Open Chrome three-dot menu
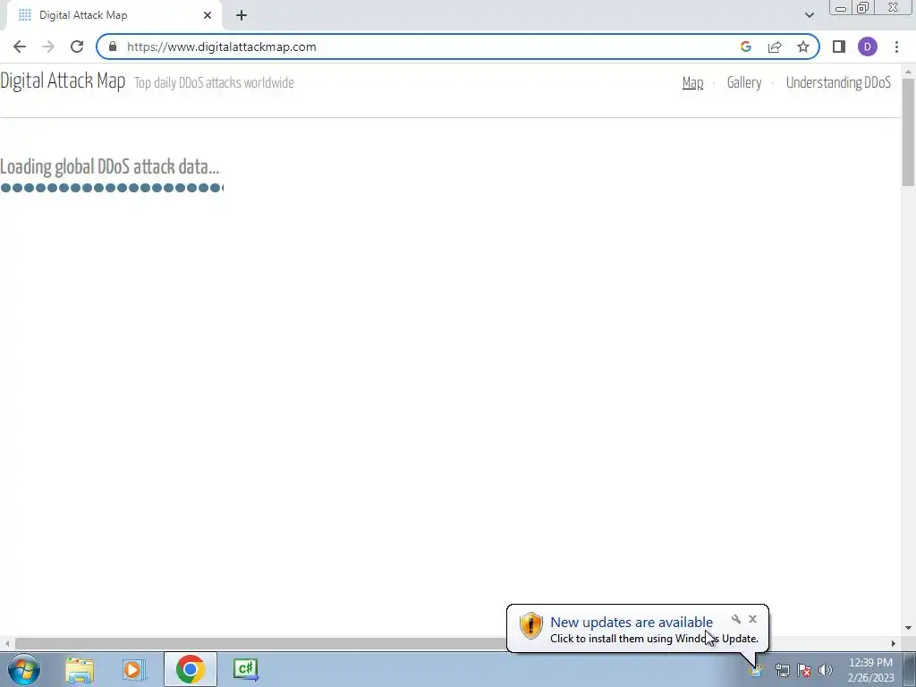 click(x=896, y=47)
